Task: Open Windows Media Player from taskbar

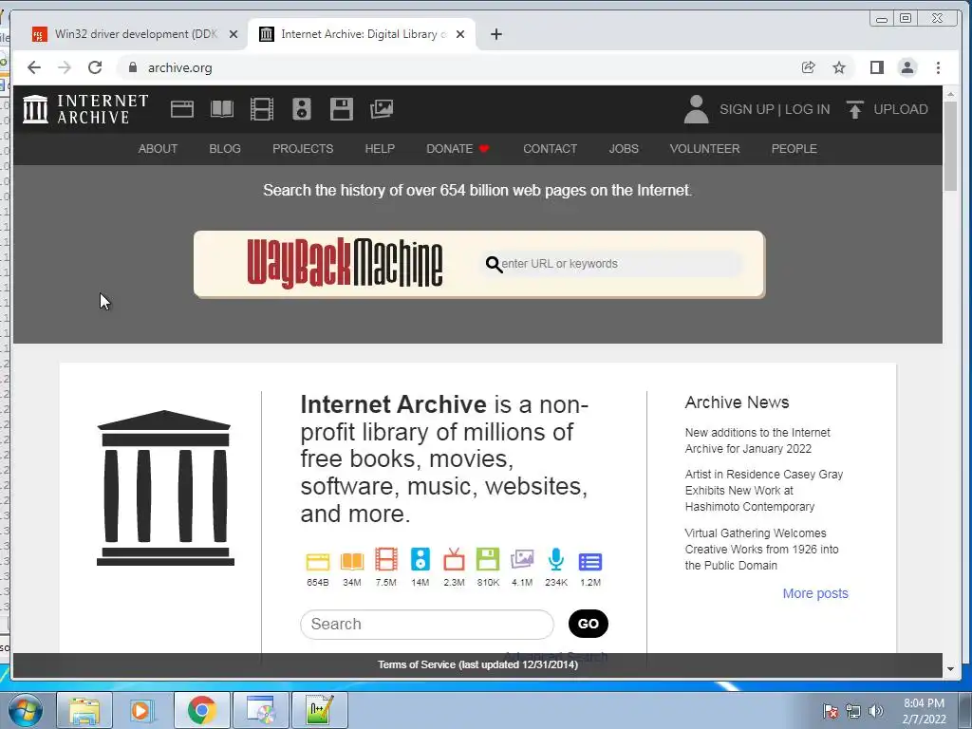Action: point(140,710)
